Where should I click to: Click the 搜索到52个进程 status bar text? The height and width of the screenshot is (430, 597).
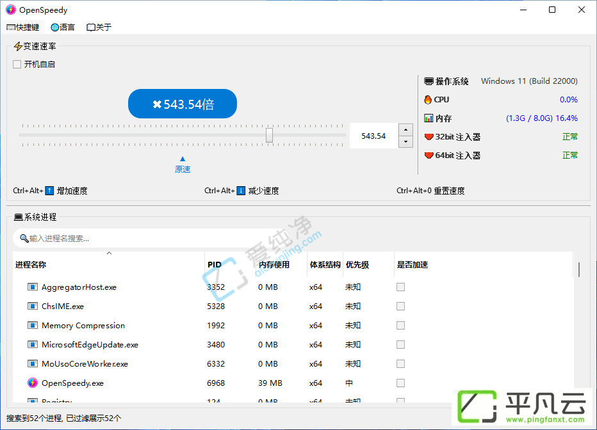63,418
